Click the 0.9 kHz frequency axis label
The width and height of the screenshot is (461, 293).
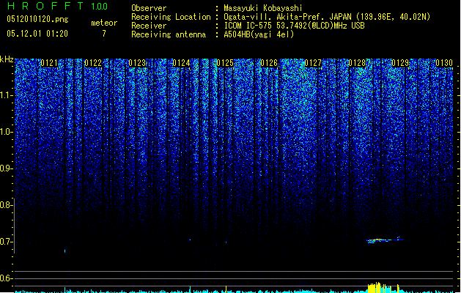pos(7,168)
